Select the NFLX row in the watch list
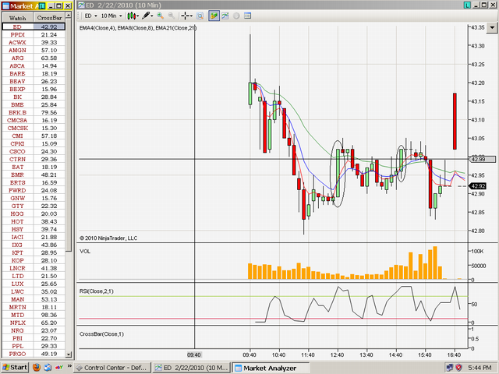Screen dimensions: 499x374 pyautogui.click(x=34, y=323)
